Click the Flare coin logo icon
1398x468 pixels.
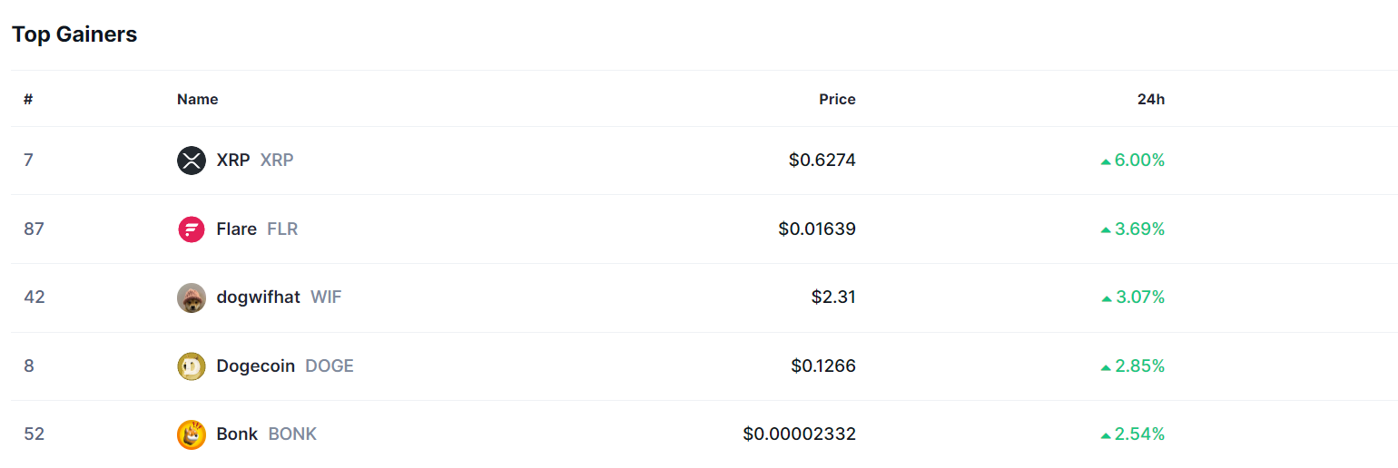point(191,229)
